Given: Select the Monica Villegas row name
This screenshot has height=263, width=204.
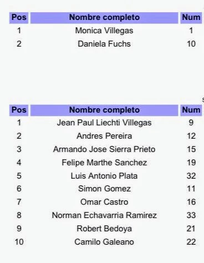Looking at the screenshot, I should coord(104,31).
